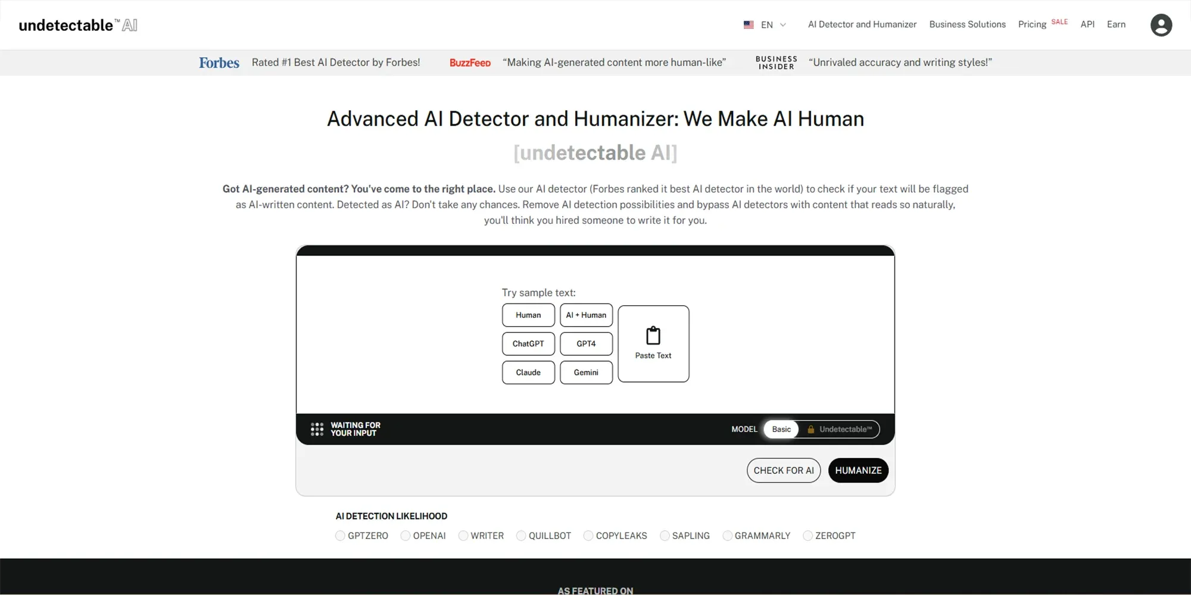Load the Gemini sample text
The width and height of the screenshot is (1191, 595).
586,372
